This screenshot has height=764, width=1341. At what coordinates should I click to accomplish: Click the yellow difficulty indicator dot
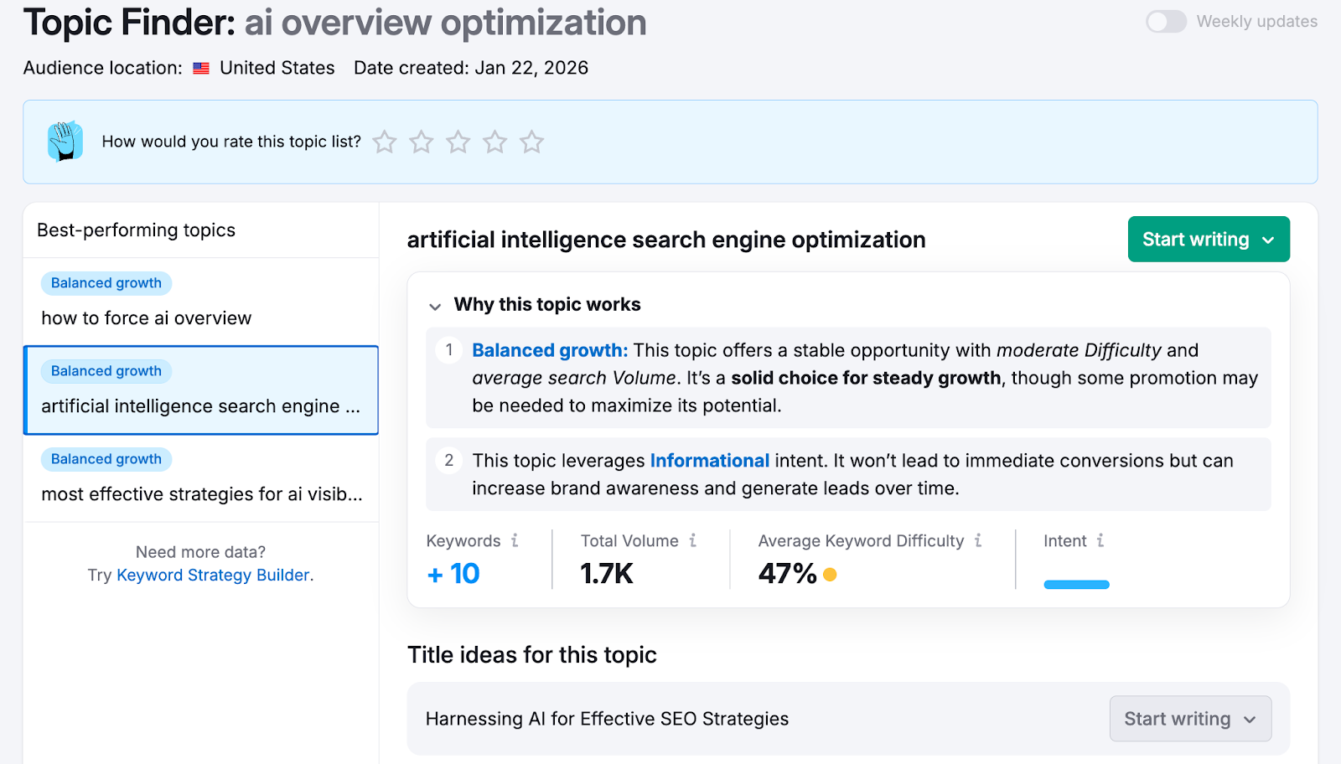coord(829,575)
